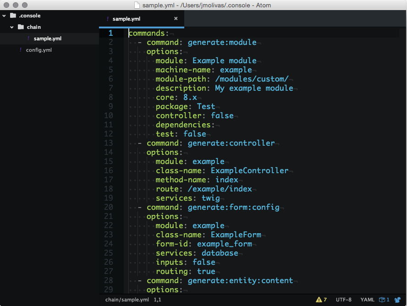
Task: Click 'generate:module' value on line 2
Action: pos(222,43)
